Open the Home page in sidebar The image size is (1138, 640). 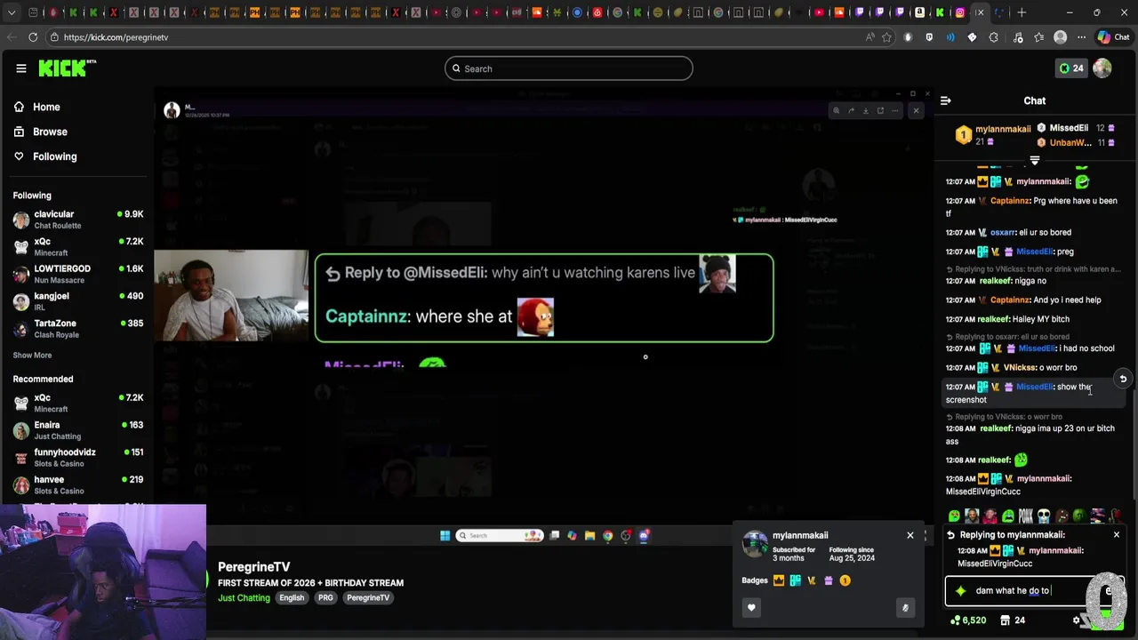point(37,107)
